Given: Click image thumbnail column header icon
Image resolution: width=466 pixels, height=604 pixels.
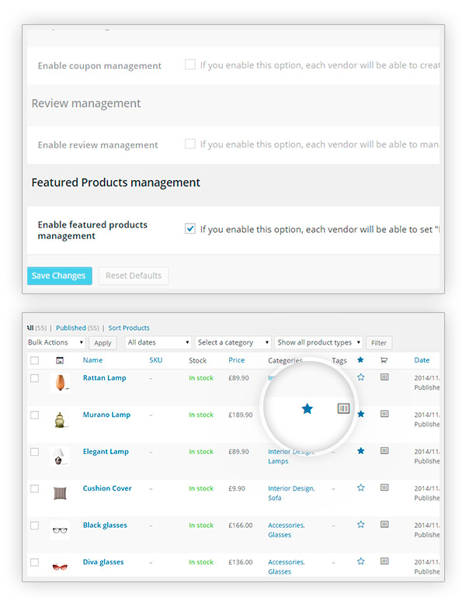Looking at the screenshot, I should click(x=60, y=360).
